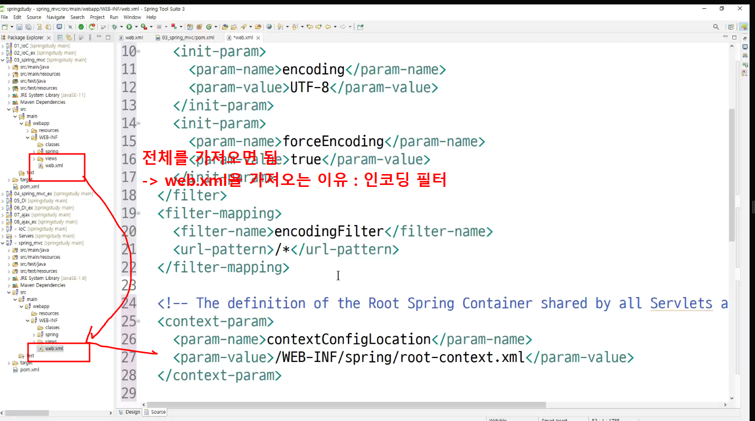This screenshot has width=755, height=421.
Task: Click the red stop/terminate toolbar icon
Action: pos(174,27)
